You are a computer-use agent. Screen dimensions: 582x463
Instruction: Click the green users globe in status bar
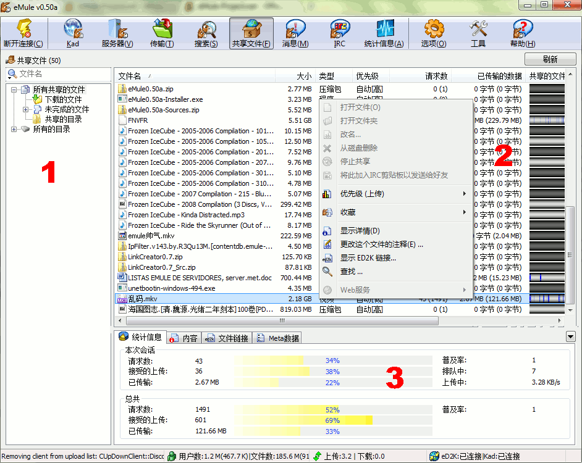coord(172,456)
